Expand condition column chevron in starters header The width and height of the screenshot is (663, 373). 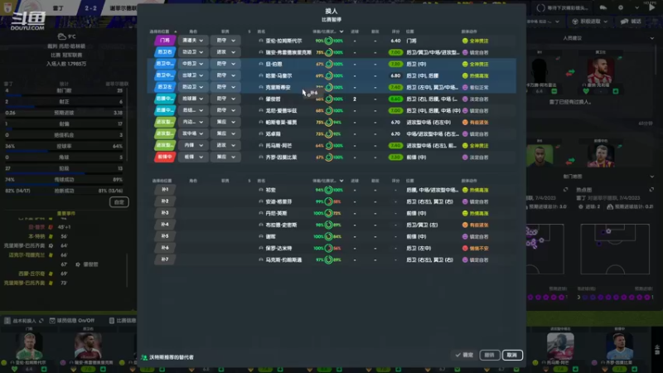point(341,31)
